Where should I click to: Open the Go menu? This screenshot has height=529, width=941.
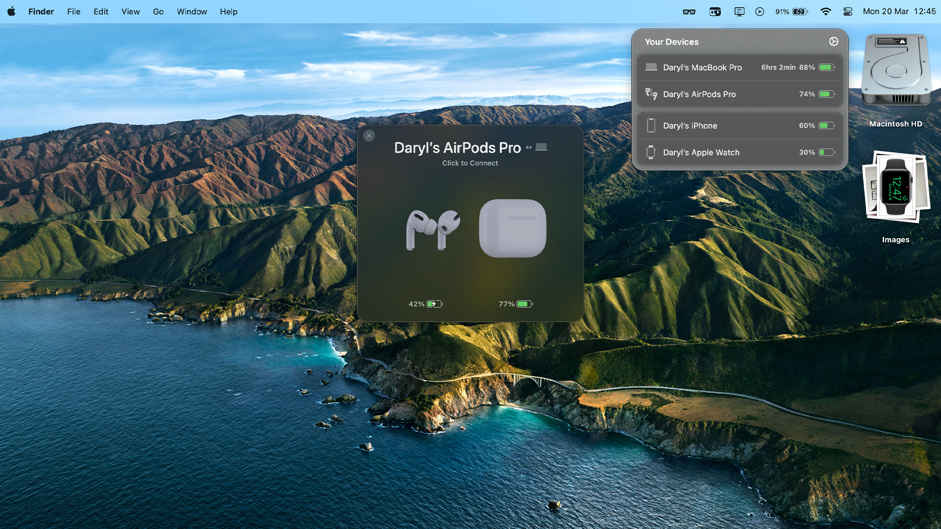point(158,11)
